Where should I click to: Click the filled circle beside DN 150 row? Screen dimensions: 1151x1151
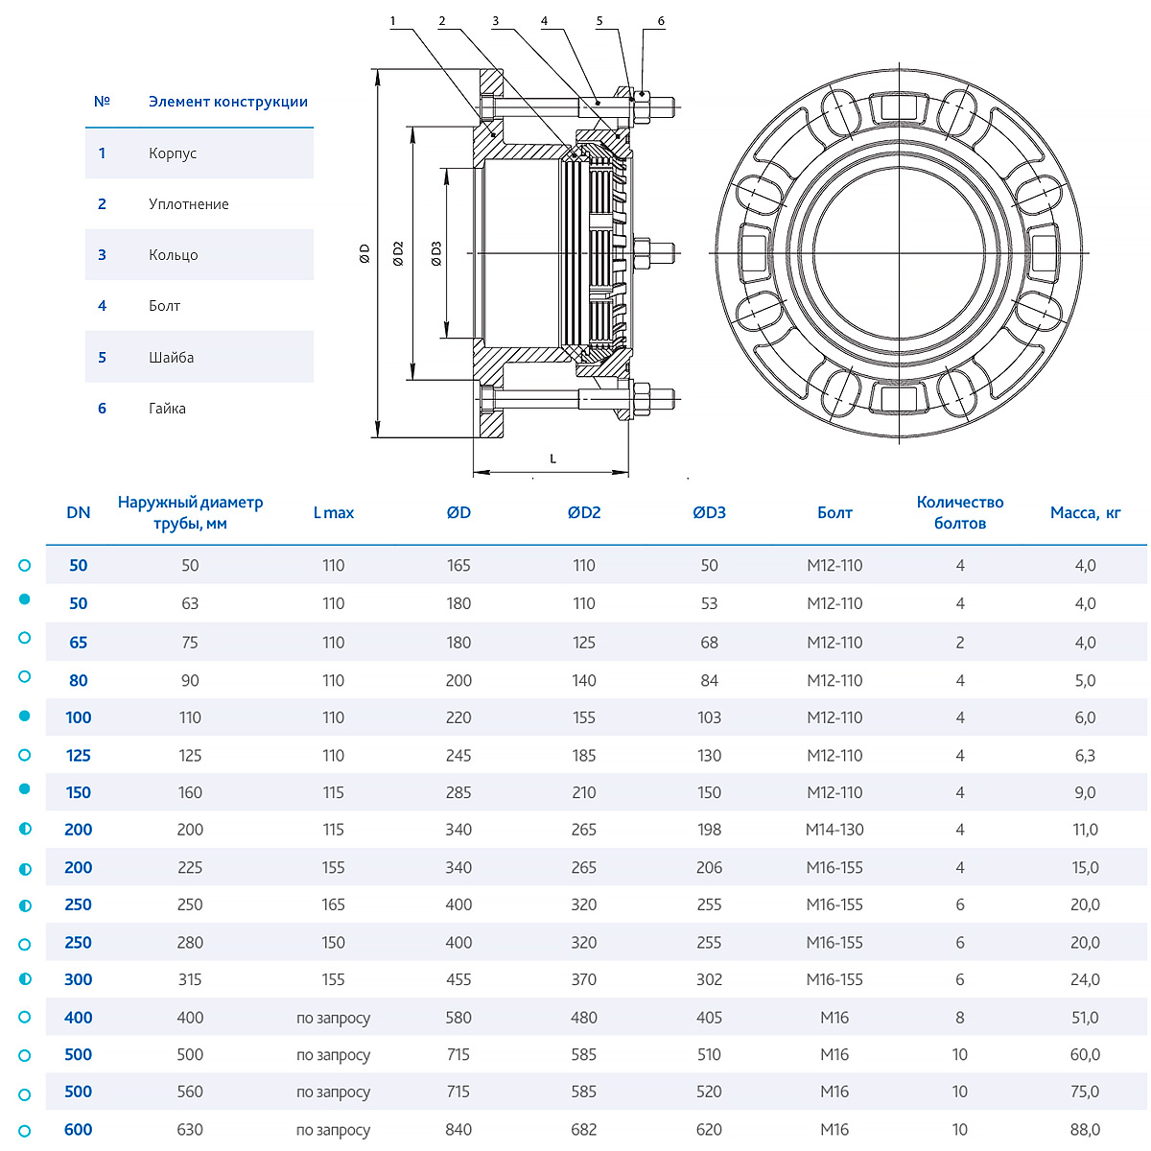(25, 789)
